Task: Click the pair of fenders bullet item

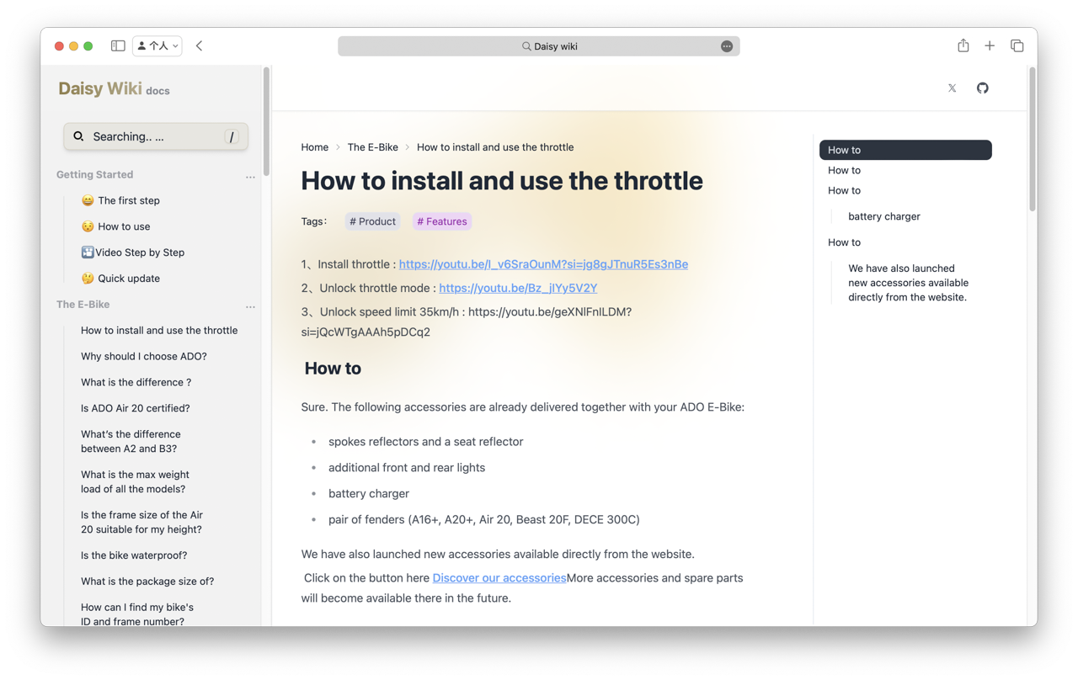Action: click(x=484, y=520)
